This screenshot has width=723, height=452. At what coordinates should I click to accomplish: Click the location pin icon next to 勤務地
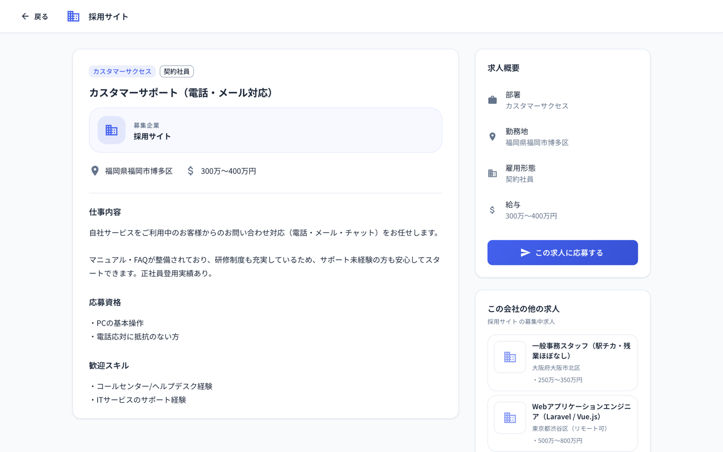493,137
